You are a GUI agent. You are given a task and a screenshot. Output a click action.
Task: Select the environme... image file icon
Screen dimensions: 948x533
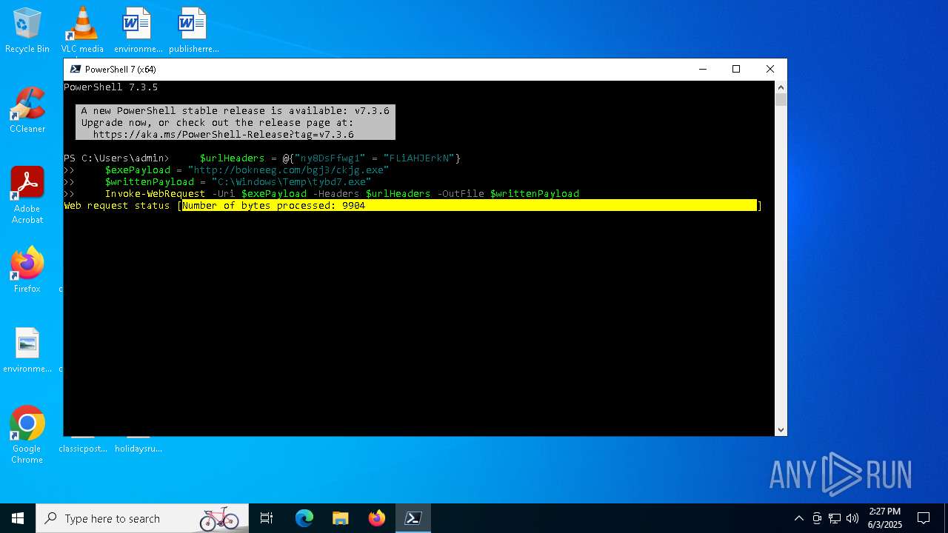[27, 350]
